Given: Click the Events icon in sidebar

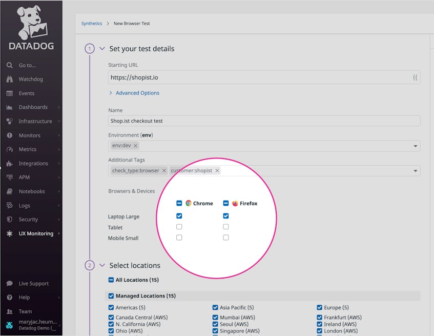Looking at the screenshot, I should pyautogui.click(x=9, y=93).
